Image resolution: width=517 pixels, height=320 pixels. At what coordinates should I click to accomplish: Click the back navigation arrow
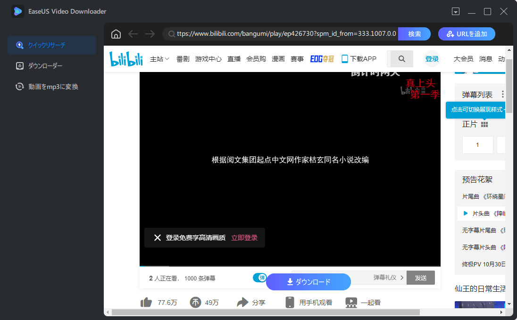click(x=133, y=34)
